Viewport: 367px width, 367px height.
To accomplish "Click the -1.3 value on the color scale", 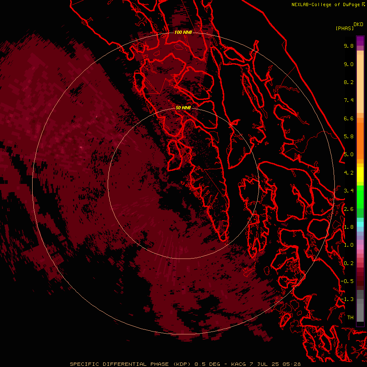I will pos(347,299).
